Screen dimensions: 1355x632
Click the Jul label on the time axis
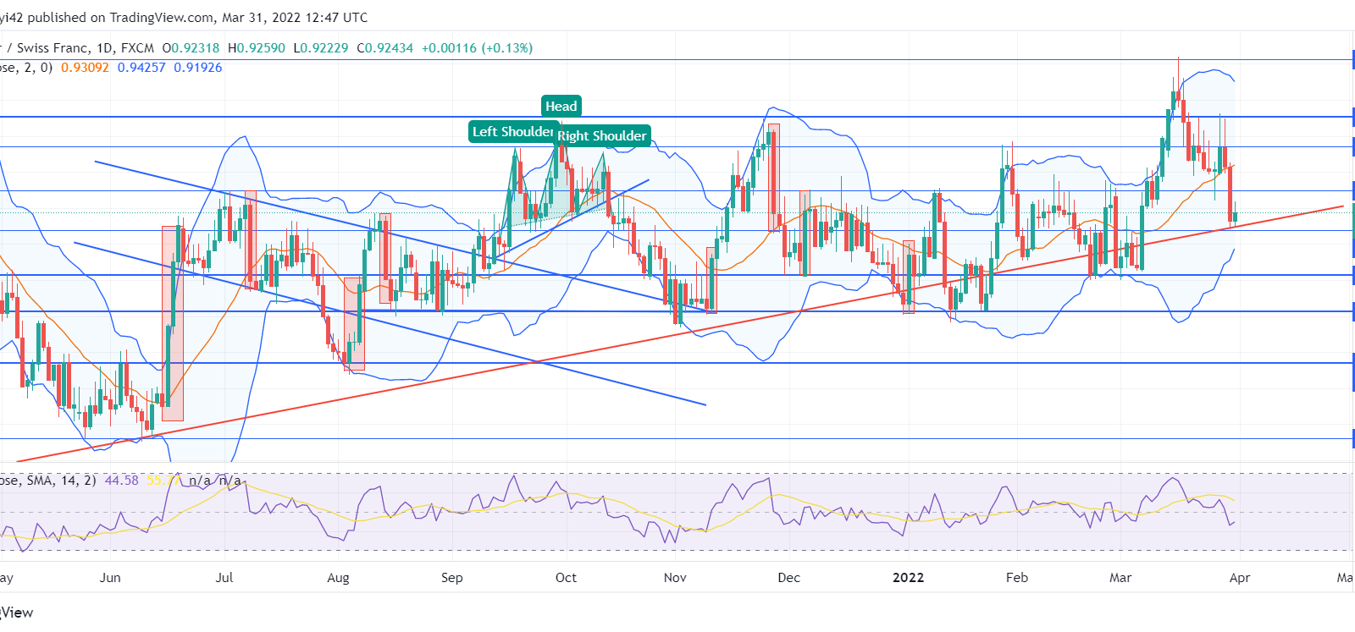224,578
